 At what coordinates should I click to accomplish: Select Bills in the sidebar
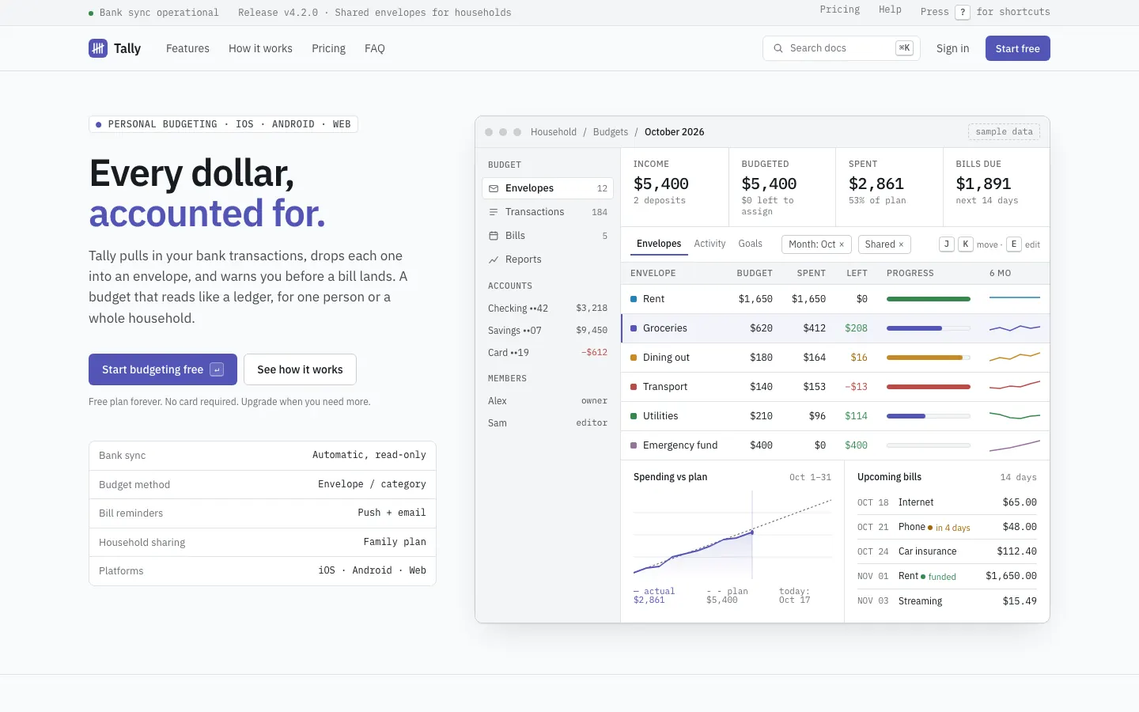[x=547, y=236]
